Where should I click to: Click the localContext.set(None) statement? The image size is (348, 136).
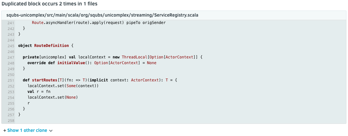53,97
